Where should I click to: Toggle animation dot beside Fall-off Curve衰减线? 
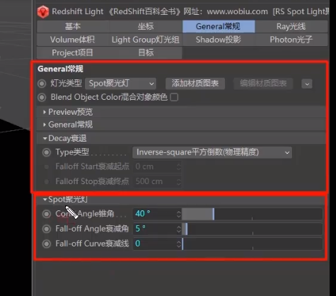[x=47, y=244]
